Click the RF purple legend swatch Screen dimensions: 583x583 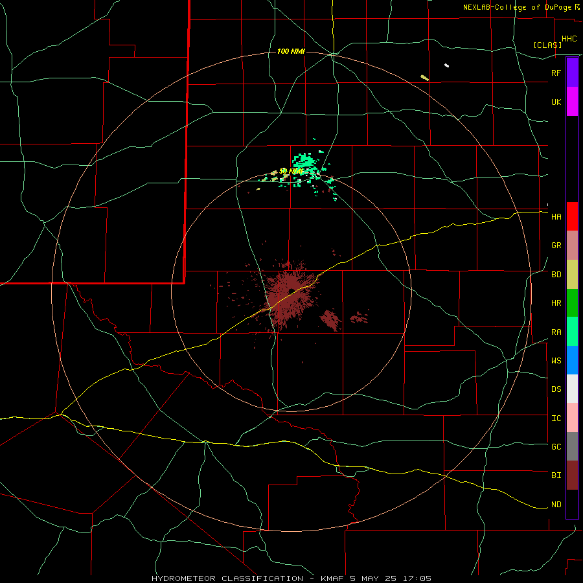(x=572, y=73)
